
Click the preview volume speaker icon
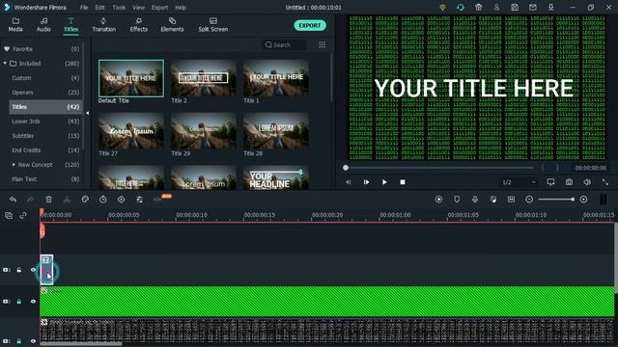[587, 182]
